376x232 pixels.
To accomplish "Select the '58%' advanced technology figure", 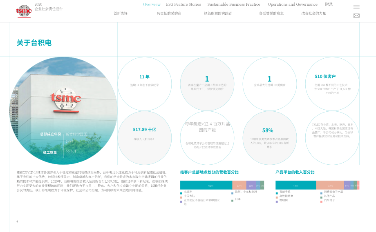I will tap(268, 130).
